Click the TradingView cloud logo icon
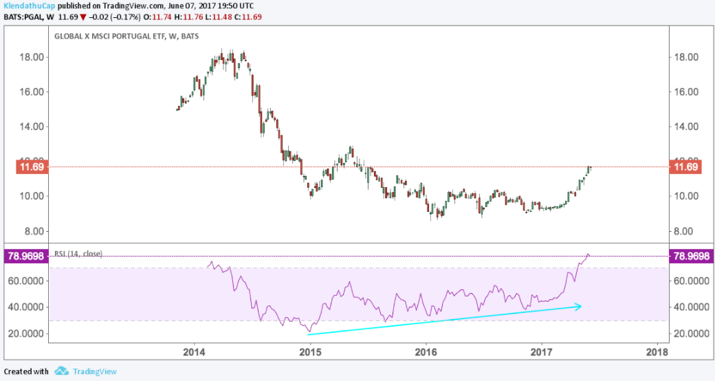This screenshot has height=381, width=715. click(63, 371)
